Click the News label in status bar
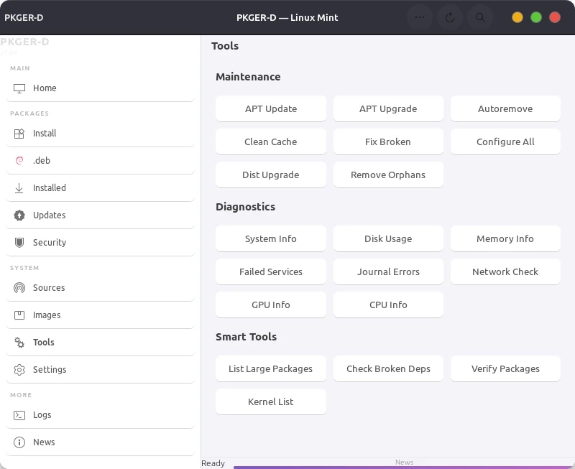575x469 pixels. pos(404,463)
